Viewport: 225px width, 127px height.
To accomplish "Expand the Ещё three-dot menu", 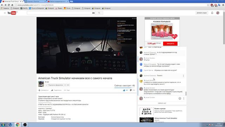I will (67, 90).
